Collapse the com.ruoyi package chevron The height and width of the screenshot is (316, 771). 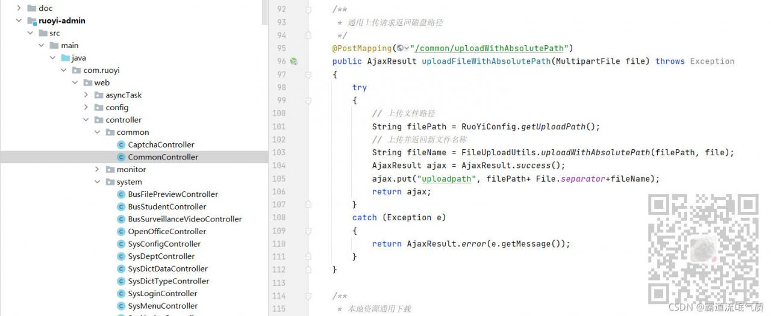[64, 70]
